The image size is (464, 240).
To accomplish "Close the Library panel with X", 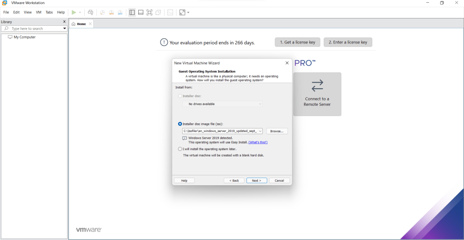I will (x=64, y=22).
